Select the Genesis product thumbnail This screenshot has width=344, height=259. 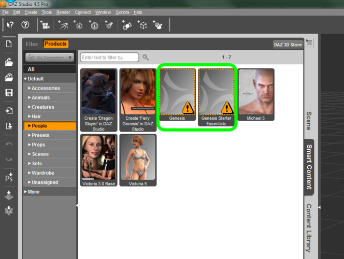click(x=177, y=94)
